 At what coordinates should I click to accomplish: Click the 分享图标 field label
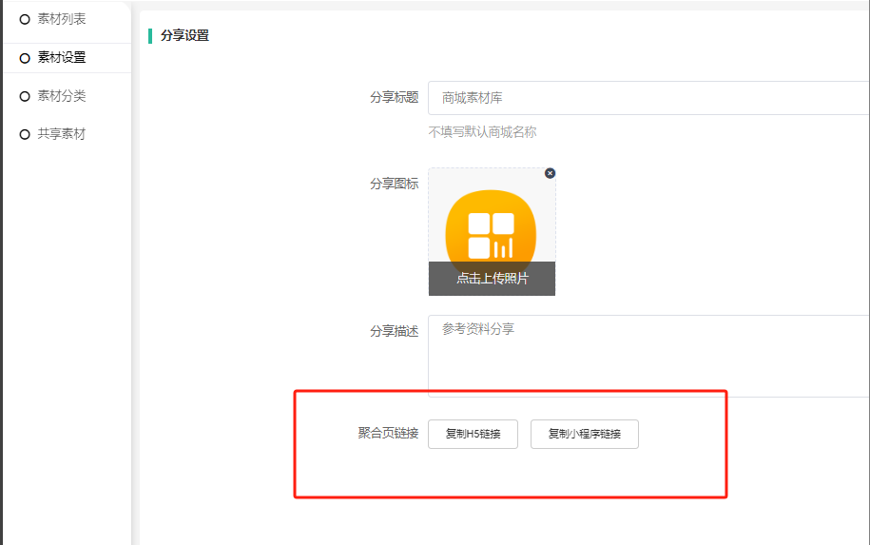click(394, 184)
